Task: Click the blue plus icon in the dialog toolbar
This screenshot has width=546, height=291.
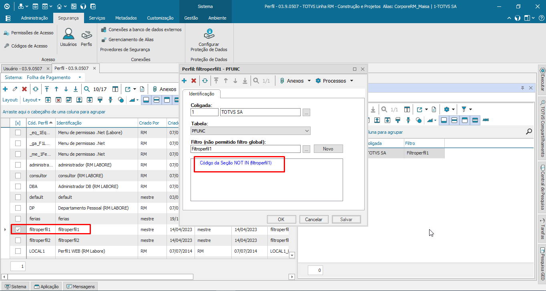Action: coord(184,81)
